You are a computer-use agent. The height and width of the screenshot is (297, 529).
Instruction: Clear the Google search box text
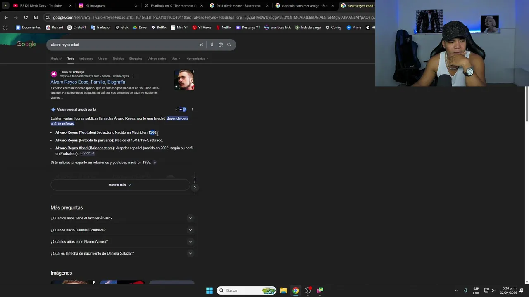click(201, 45)
